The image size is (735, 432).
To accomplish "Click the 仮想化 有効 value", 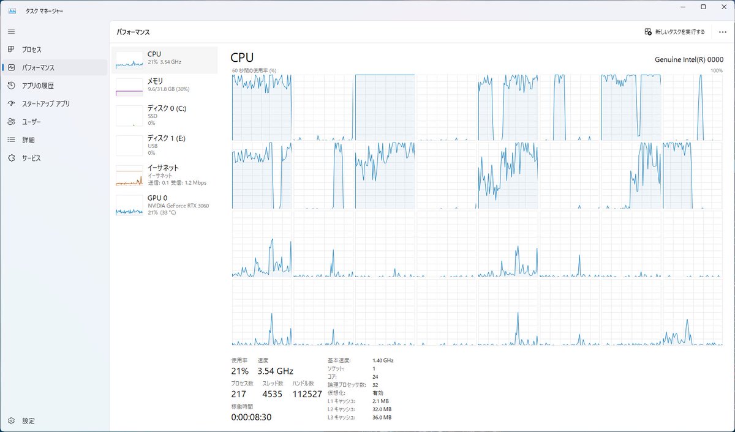I will tap(378, 393).
